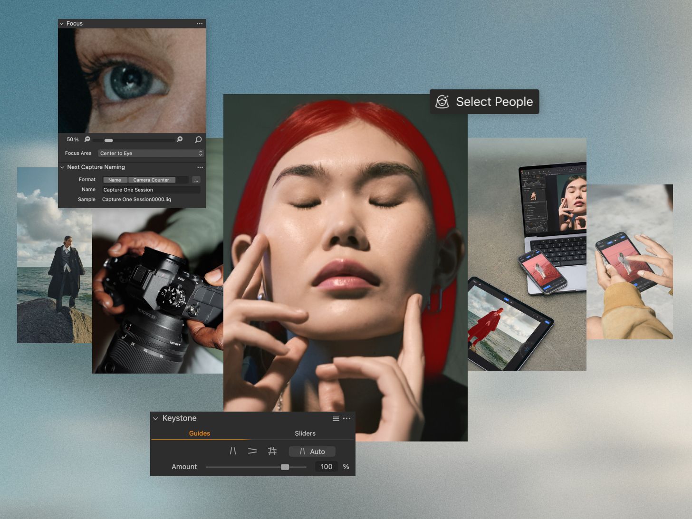Collapse the Keystone panel

(x=155, y=419)
